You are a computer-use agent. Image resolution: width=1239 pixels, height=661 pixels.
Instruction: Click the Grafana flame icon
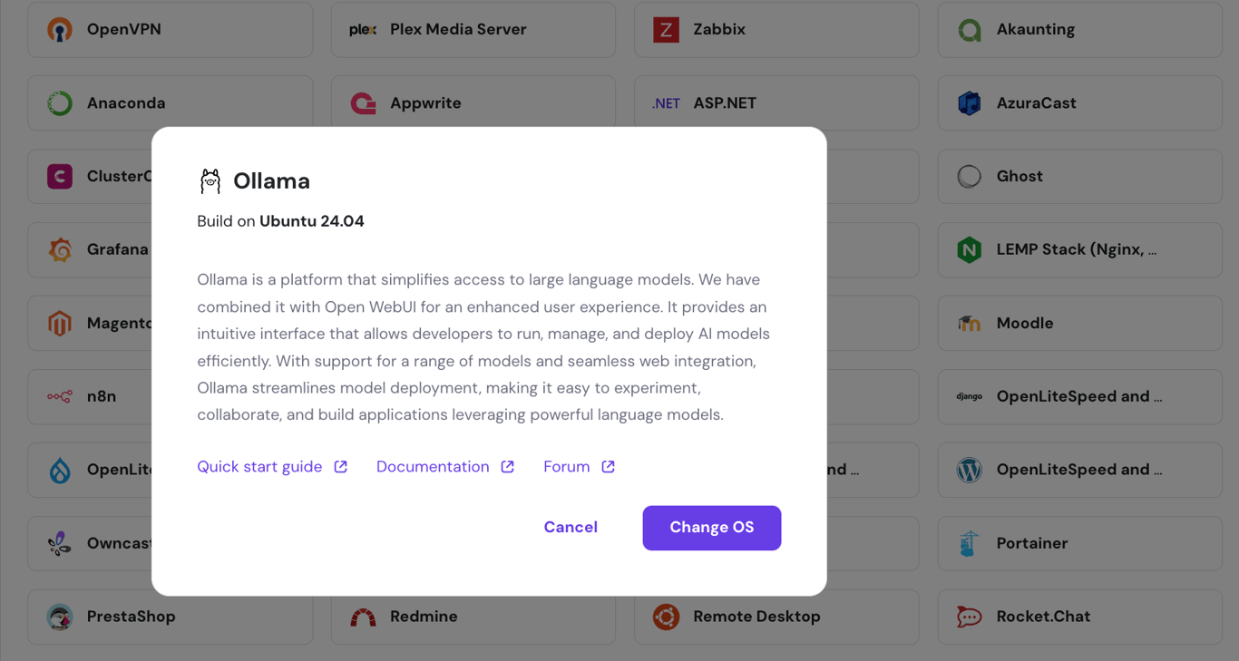(x=59, y=249)
